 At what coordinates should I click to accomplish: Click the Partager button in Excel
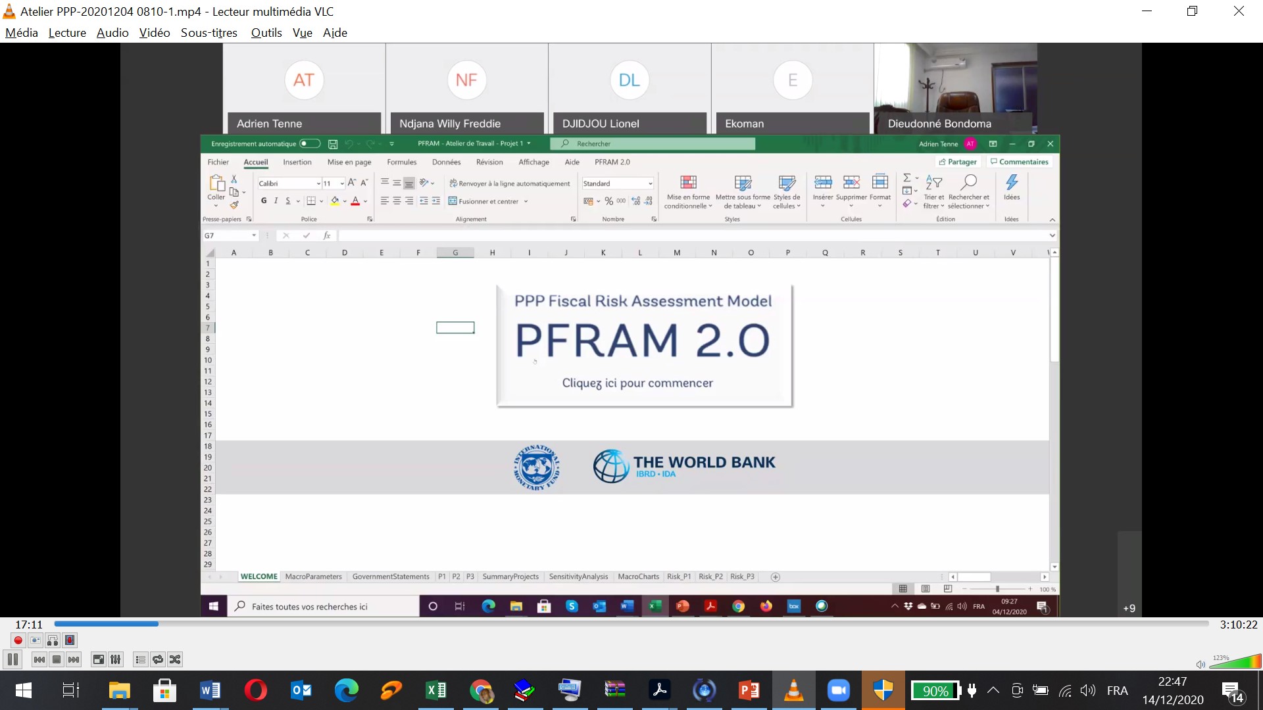tap(958, 162)
